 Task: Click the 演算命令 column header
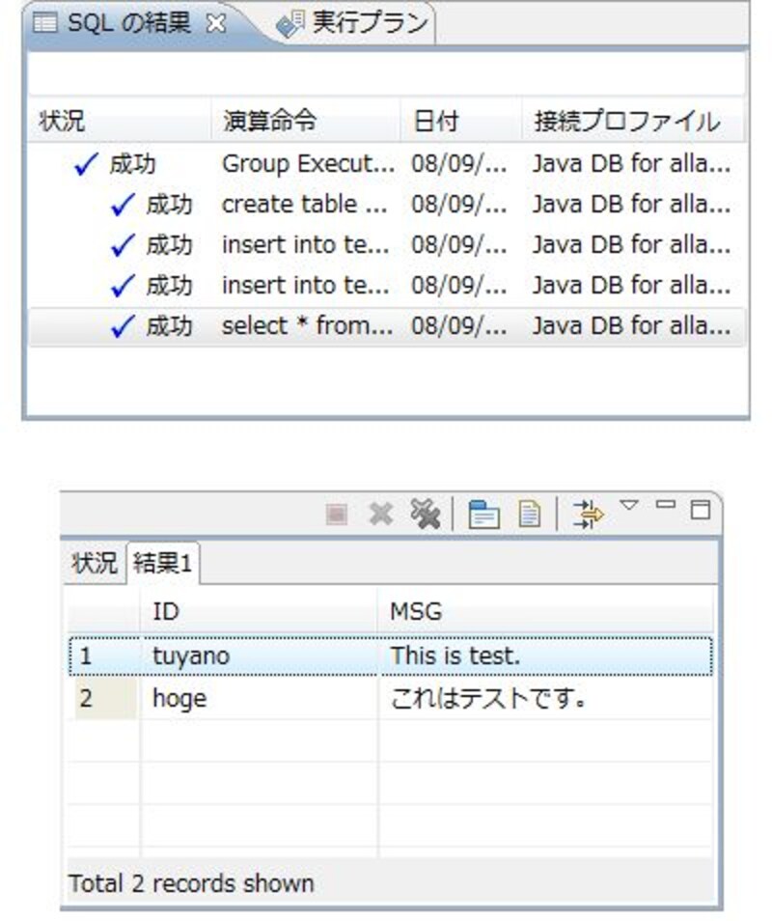[x=269, y=122]
